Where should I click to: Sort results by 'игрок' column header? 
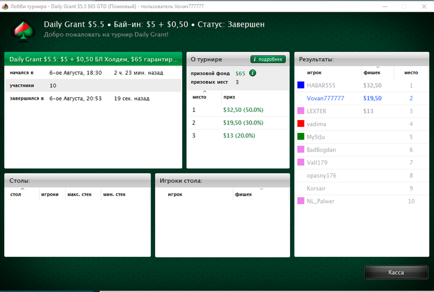tap(328, 72)
